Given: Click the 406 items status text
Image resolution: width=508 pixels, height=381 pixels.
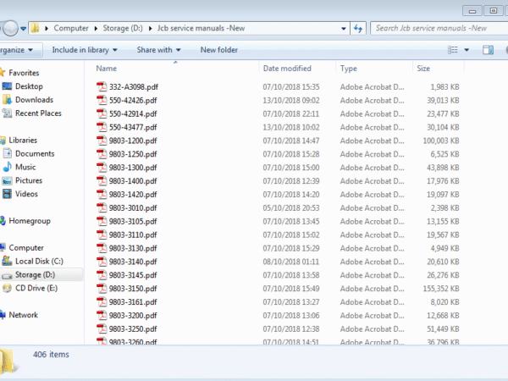Looking at the screenshot, I should click(51, 355).
